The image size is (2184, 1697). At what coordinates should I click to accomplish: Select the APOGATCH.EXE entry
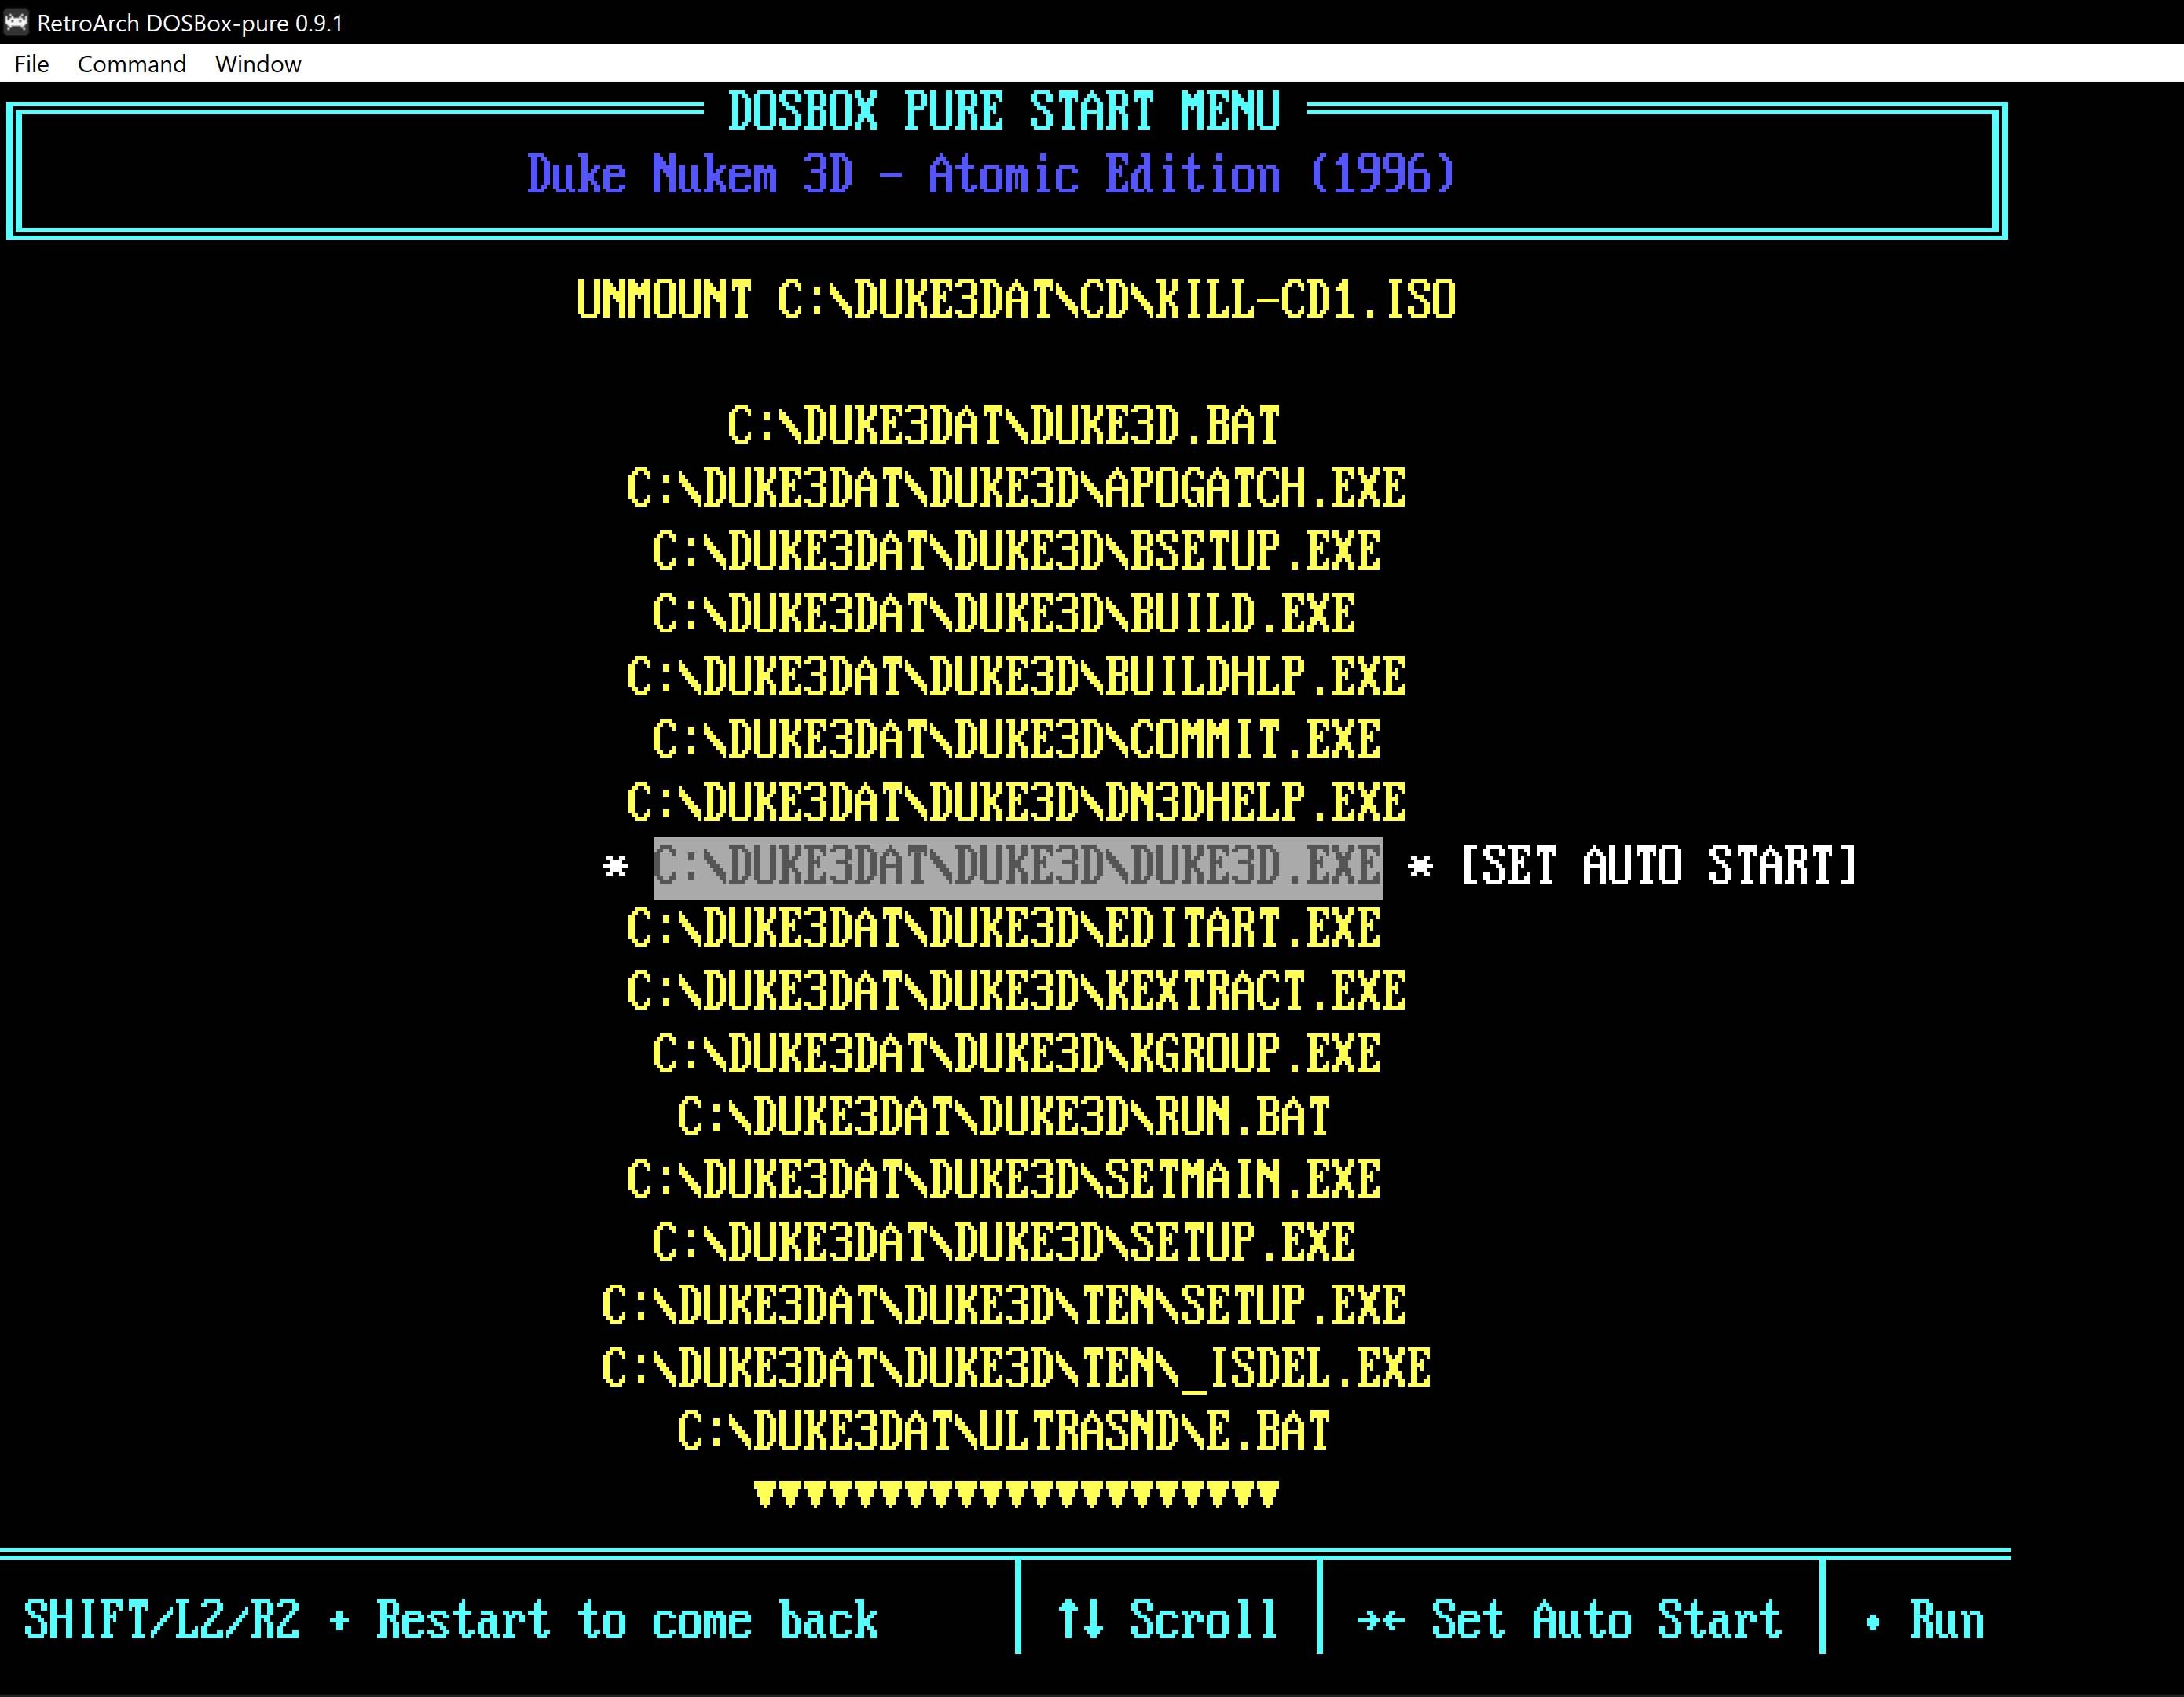point(1016,489)
